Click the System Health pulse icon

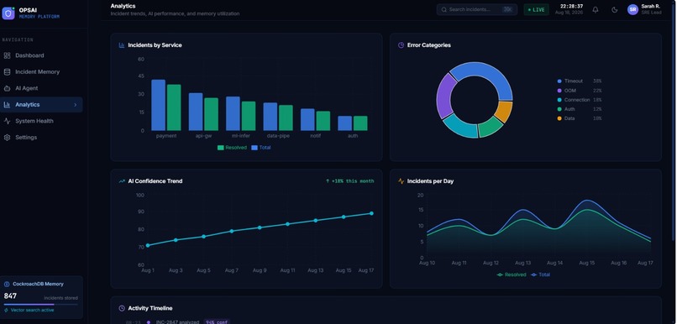pos(7,121)
